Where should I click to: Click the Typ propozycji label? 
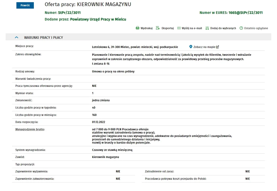click(25, 164)
